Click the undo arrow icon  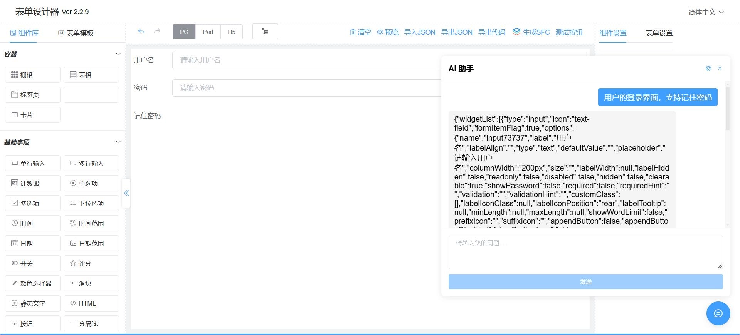(141, 32)
